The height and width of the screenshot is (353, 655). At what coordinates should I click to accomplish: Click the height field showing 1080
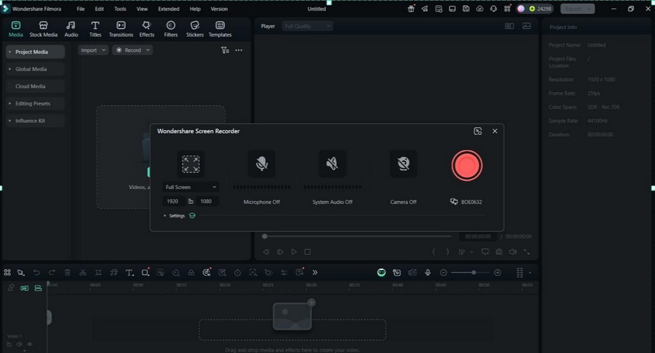pyautogui.click(x=207, y=201)
